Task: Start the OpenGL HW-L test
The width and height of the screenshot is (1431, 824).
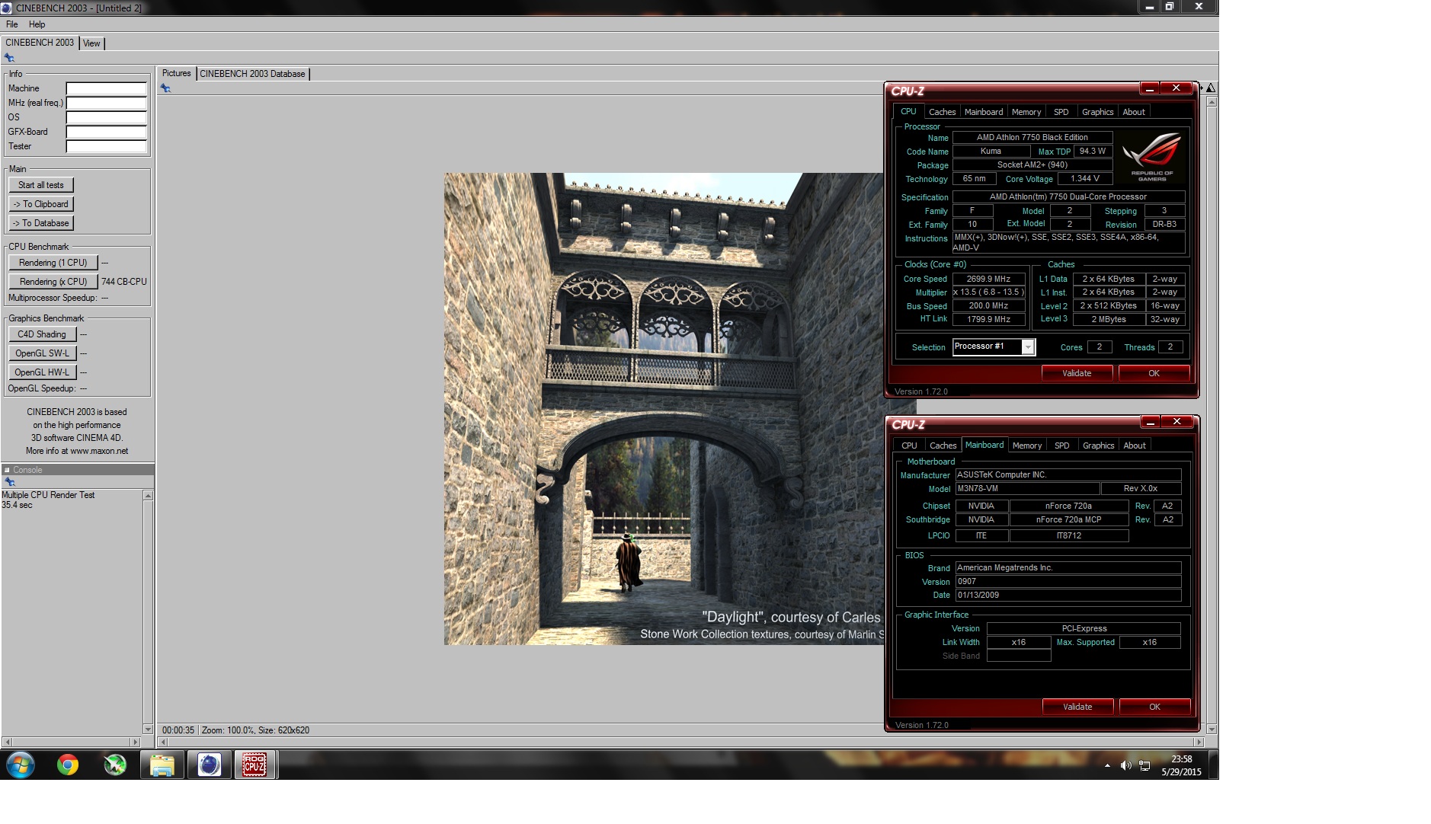Action: (x=42, y=372)
